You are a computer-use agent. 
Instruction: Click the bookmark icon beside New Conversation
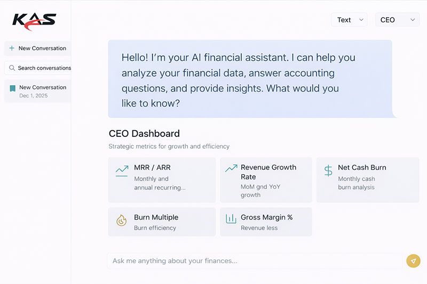click(12, 88)
